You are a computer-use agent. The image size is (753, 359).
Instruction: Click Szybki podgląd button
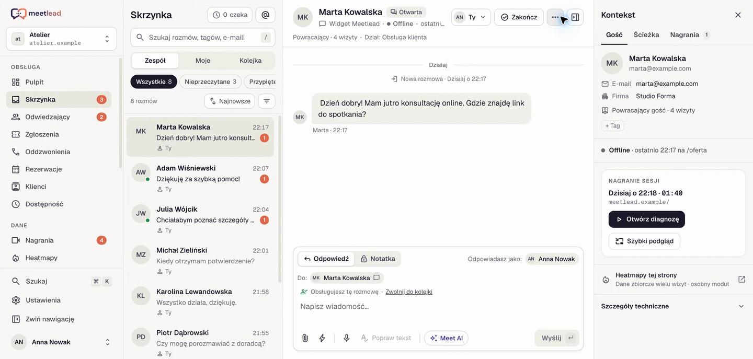click(x=644, y=241)
